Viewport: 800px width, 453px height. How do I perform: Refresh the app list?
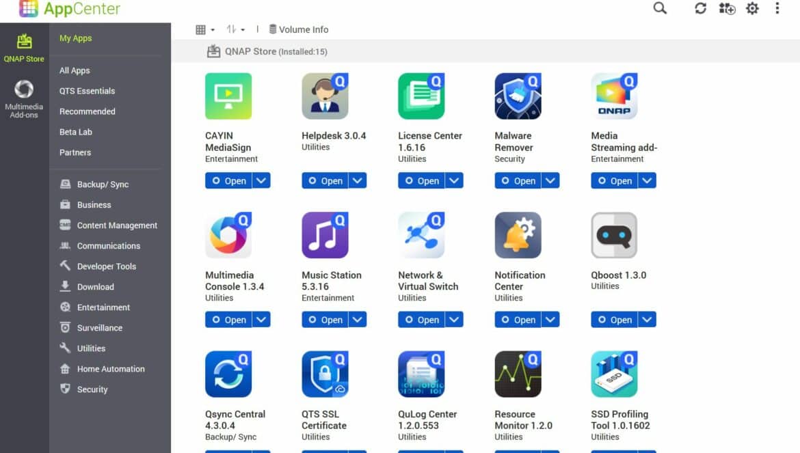tap(700, 8)
